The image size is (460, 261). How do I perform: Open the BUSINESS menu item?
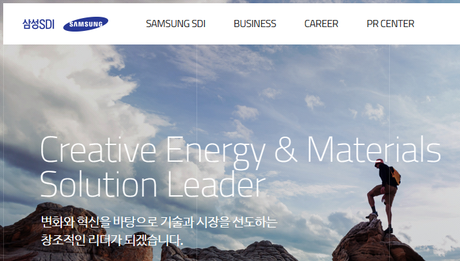[x=254, y=24]
